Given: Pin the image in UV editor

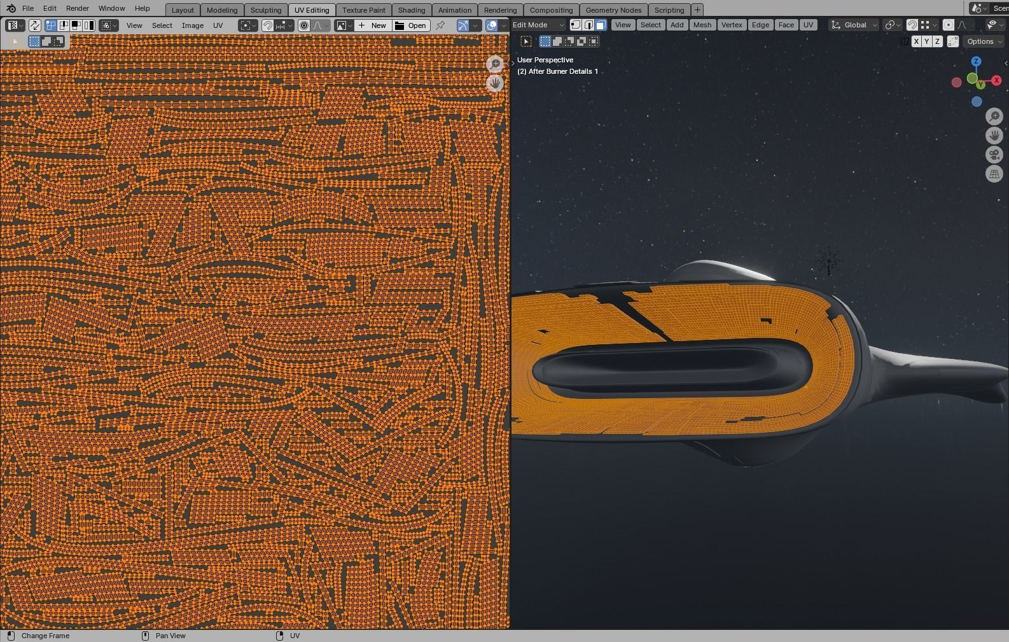Looking at the screenshot, I should (440, 25).
